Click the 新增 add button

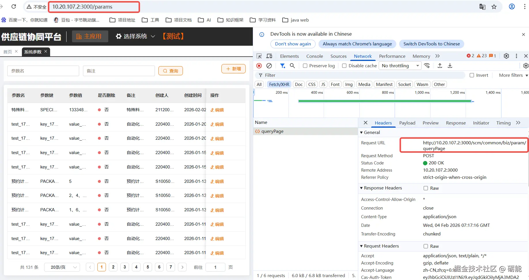click(234, 69)
